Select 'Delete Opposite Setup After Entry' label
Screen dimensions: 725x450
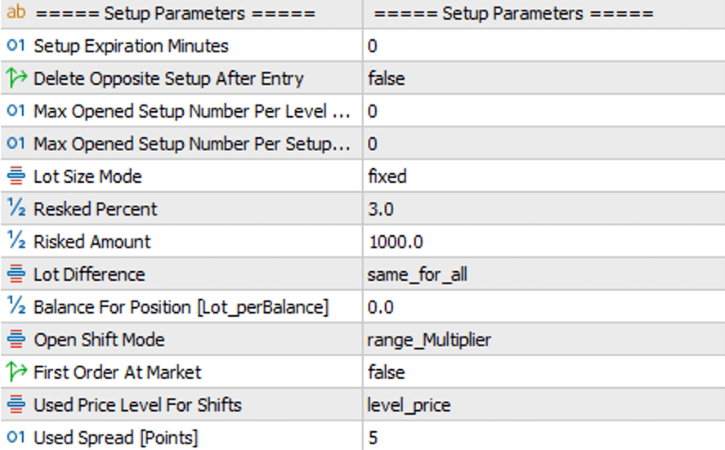(168, 78)
